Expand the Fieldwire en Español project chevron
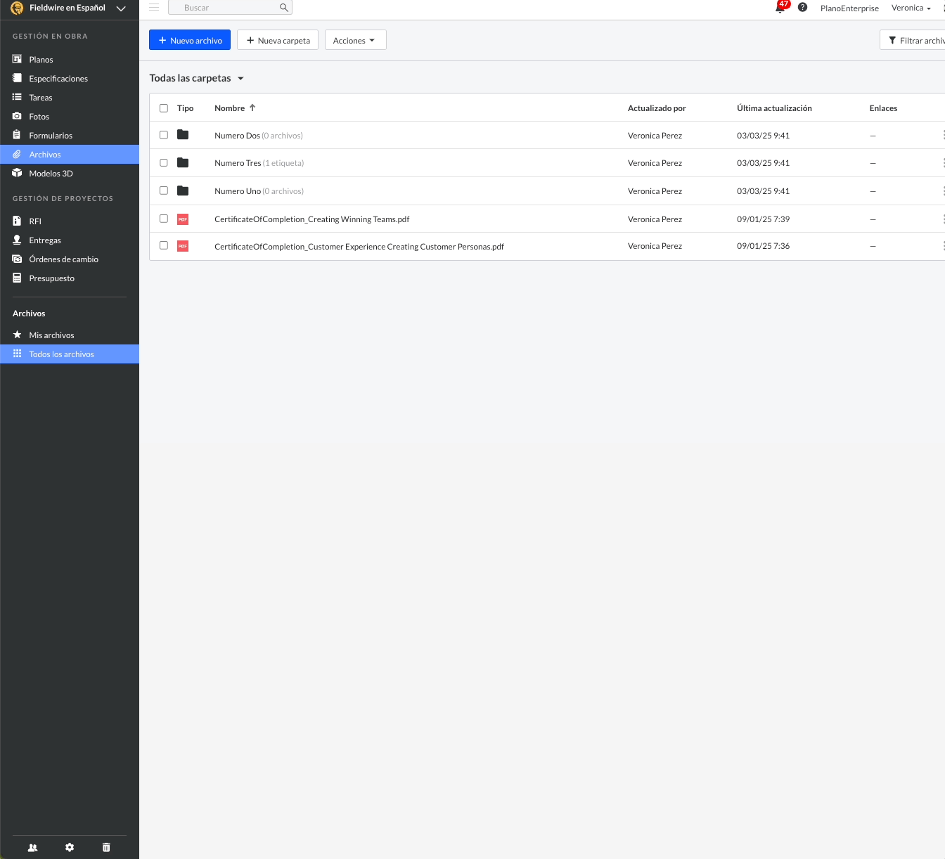The width and height of the screenshot is (945, 859). (x=121, y=8)
